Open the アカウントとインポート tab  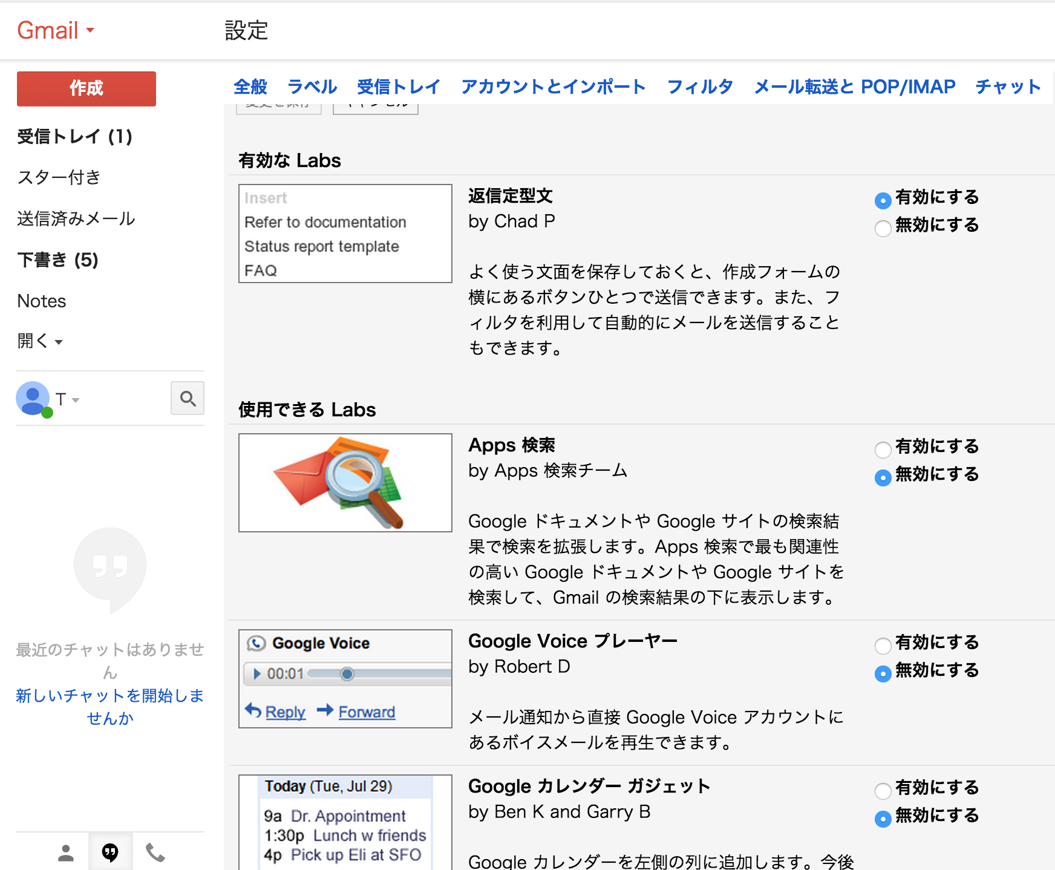[x=554, y=87]
